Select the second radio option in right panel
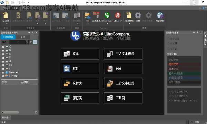 (168, 43)
